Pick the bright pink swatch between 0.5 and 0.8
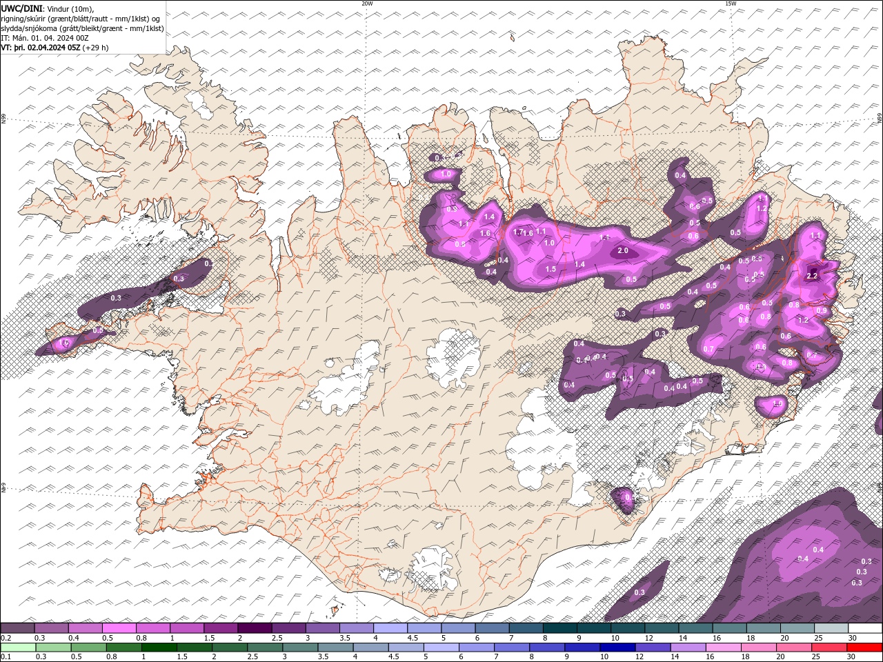The width and height of the screenshot is (883, 662). 119,628
